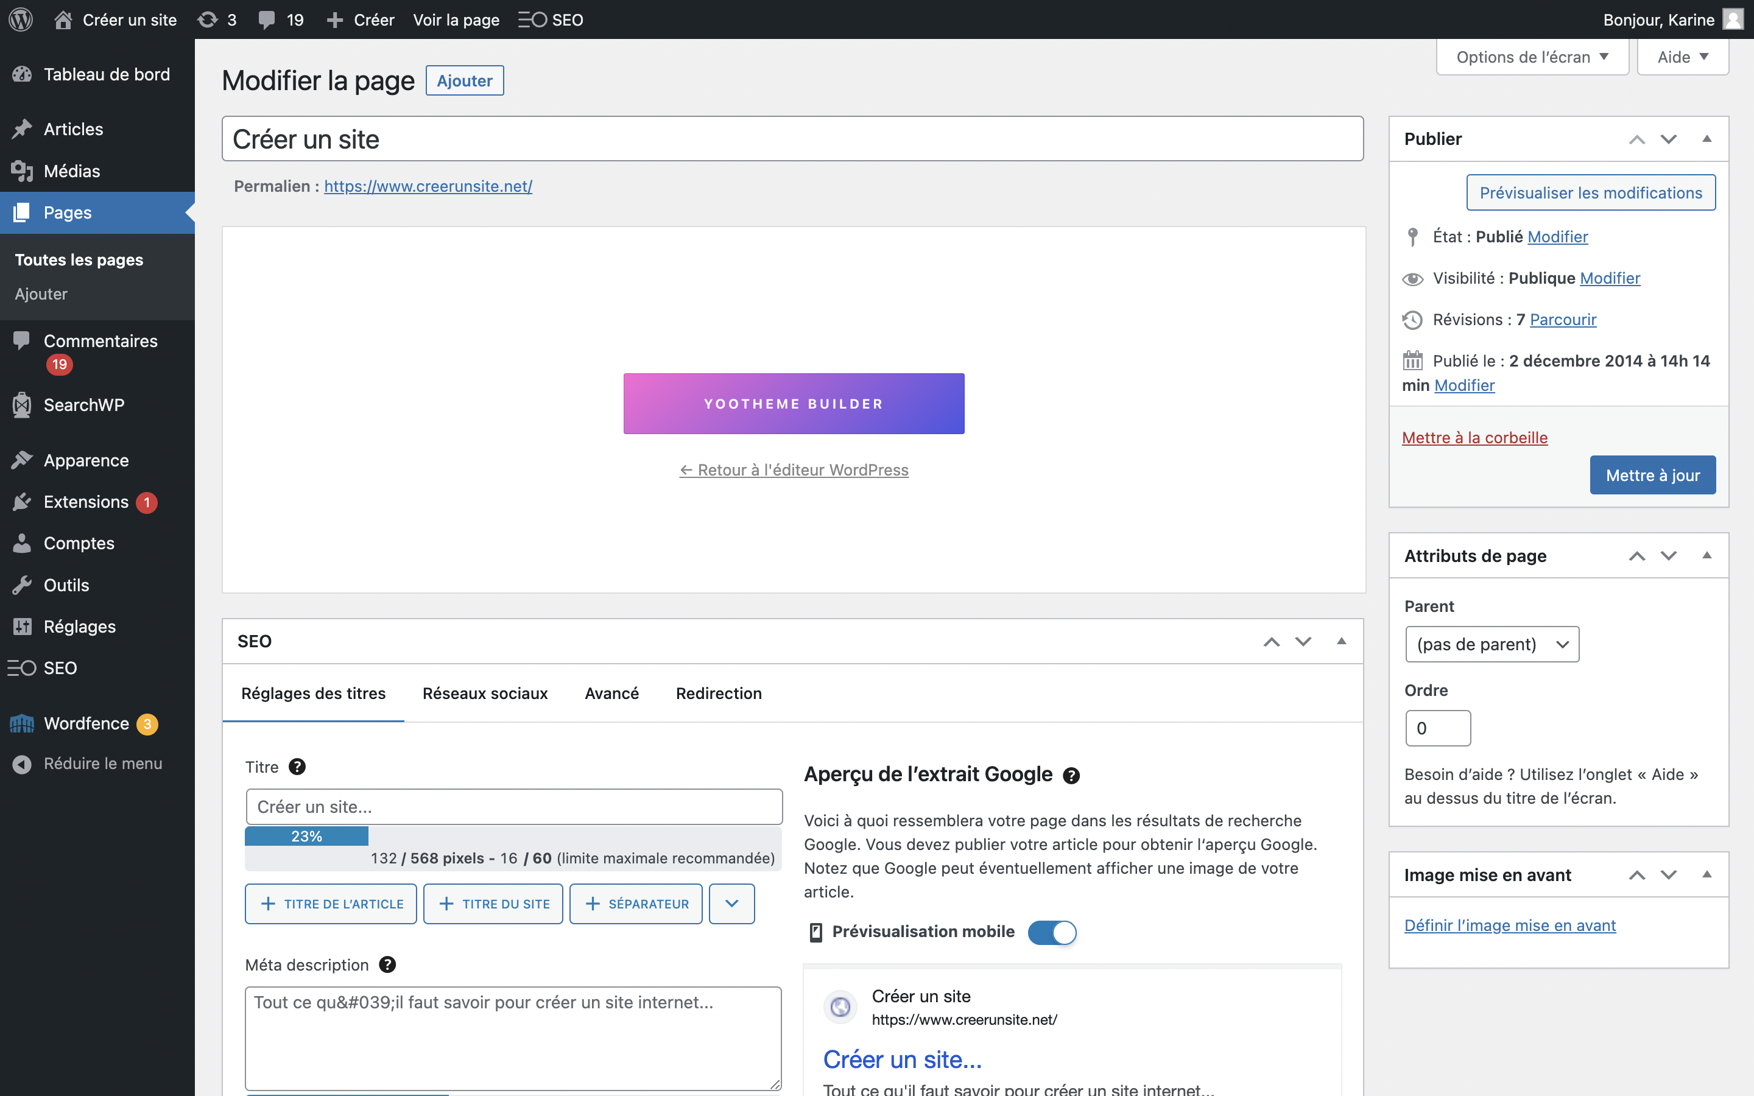
Task: Open the home icon for Créer un site
Action: coord(63,19)
